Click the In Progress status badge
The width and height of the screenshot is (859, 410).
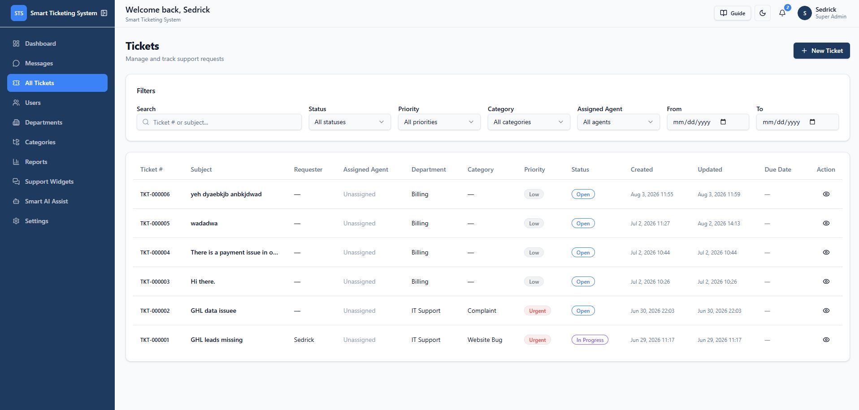click(x=590, y=340)
